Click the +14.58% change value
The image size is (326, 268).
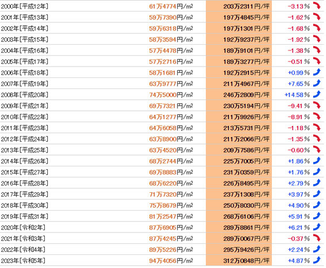point(297,95)
